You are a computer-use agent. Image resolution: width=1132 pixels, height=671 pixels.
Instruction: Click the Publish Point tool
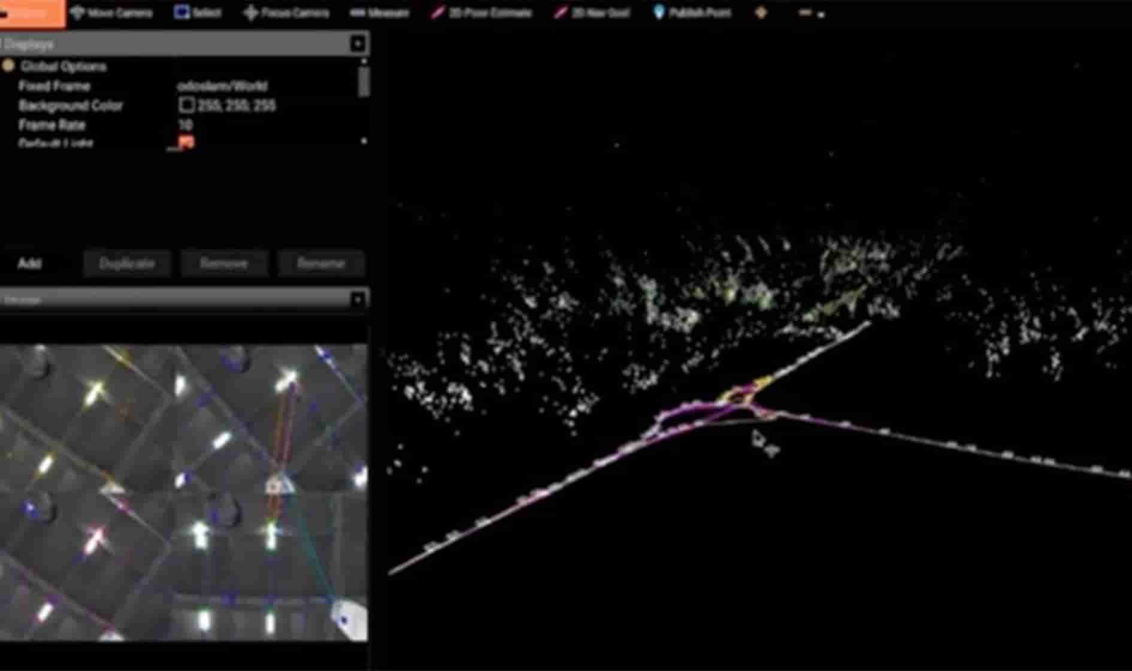[692, 13]
